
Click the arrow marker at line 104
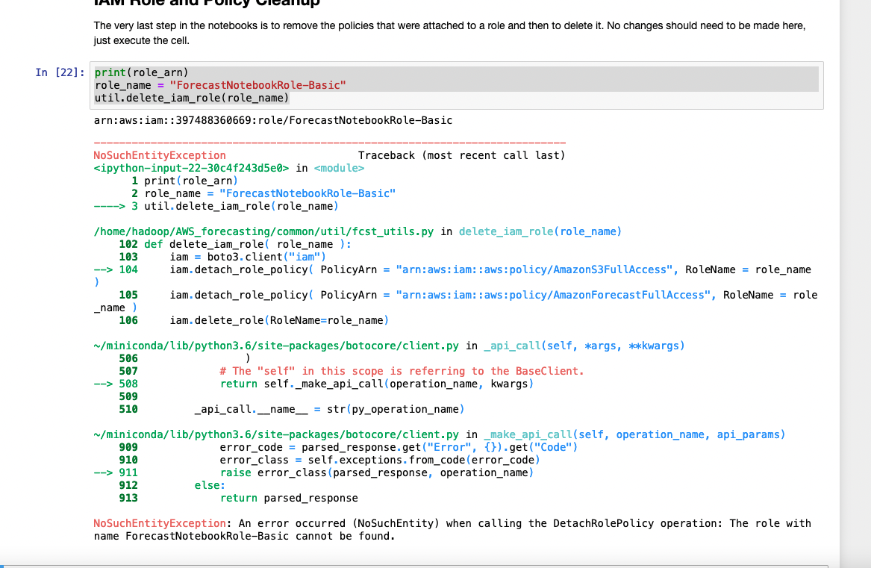104,269
